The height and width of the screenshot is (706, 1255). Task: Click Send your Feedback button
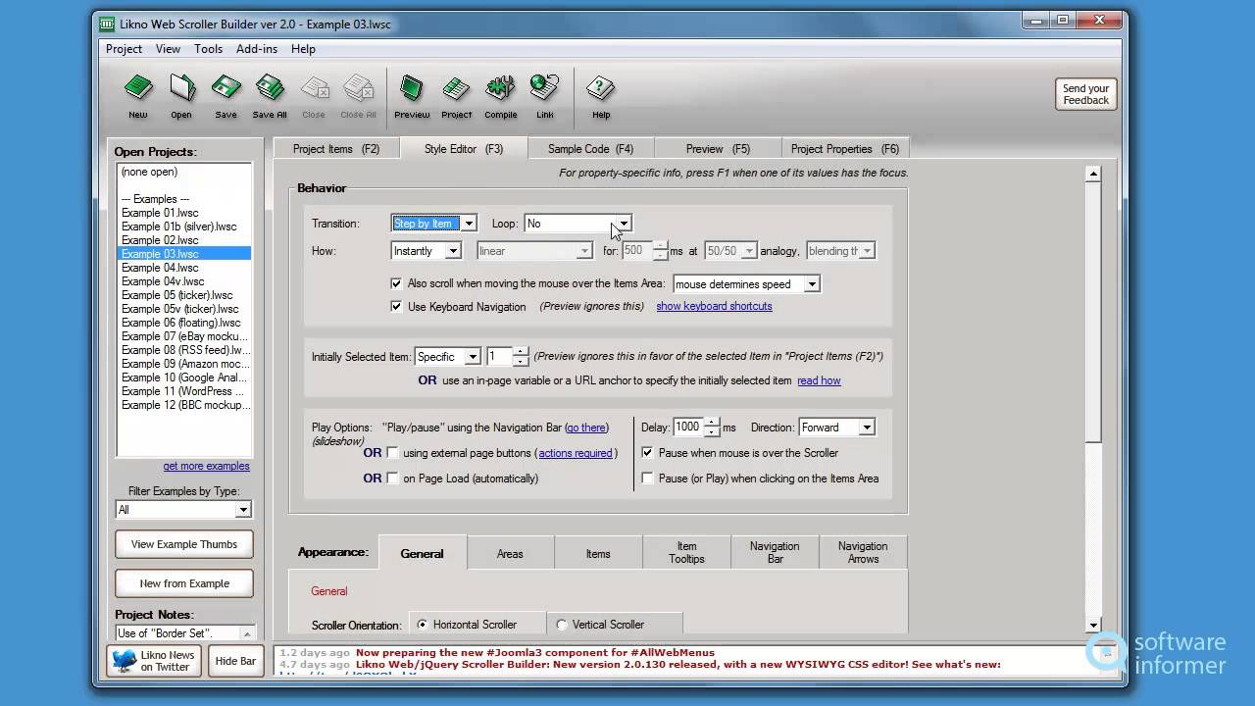[x=1085, y=94]
